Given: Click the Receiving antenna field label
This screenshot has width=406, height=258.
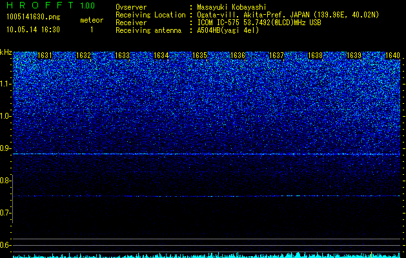Looking at the screenshot, I should click(148, 30).
